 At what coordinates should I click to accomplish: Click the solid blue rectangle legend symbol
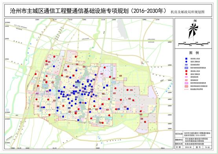click(187, 68)
